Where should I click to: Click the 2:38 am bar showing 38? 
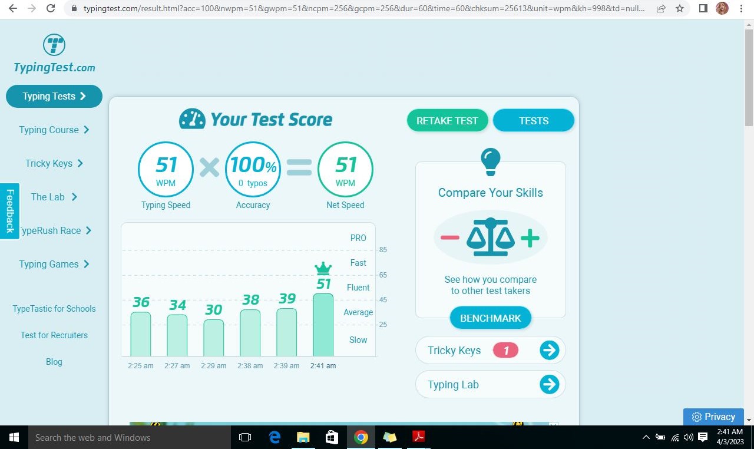click(x=250, y=333)
